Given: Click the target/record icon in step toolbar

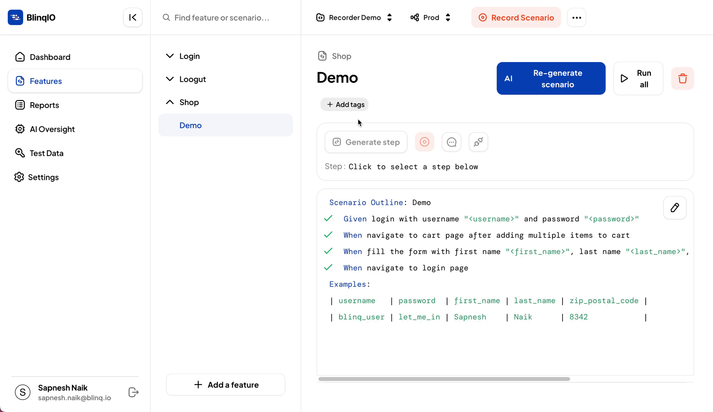Looking at the screenshot, I should [424, 142].
